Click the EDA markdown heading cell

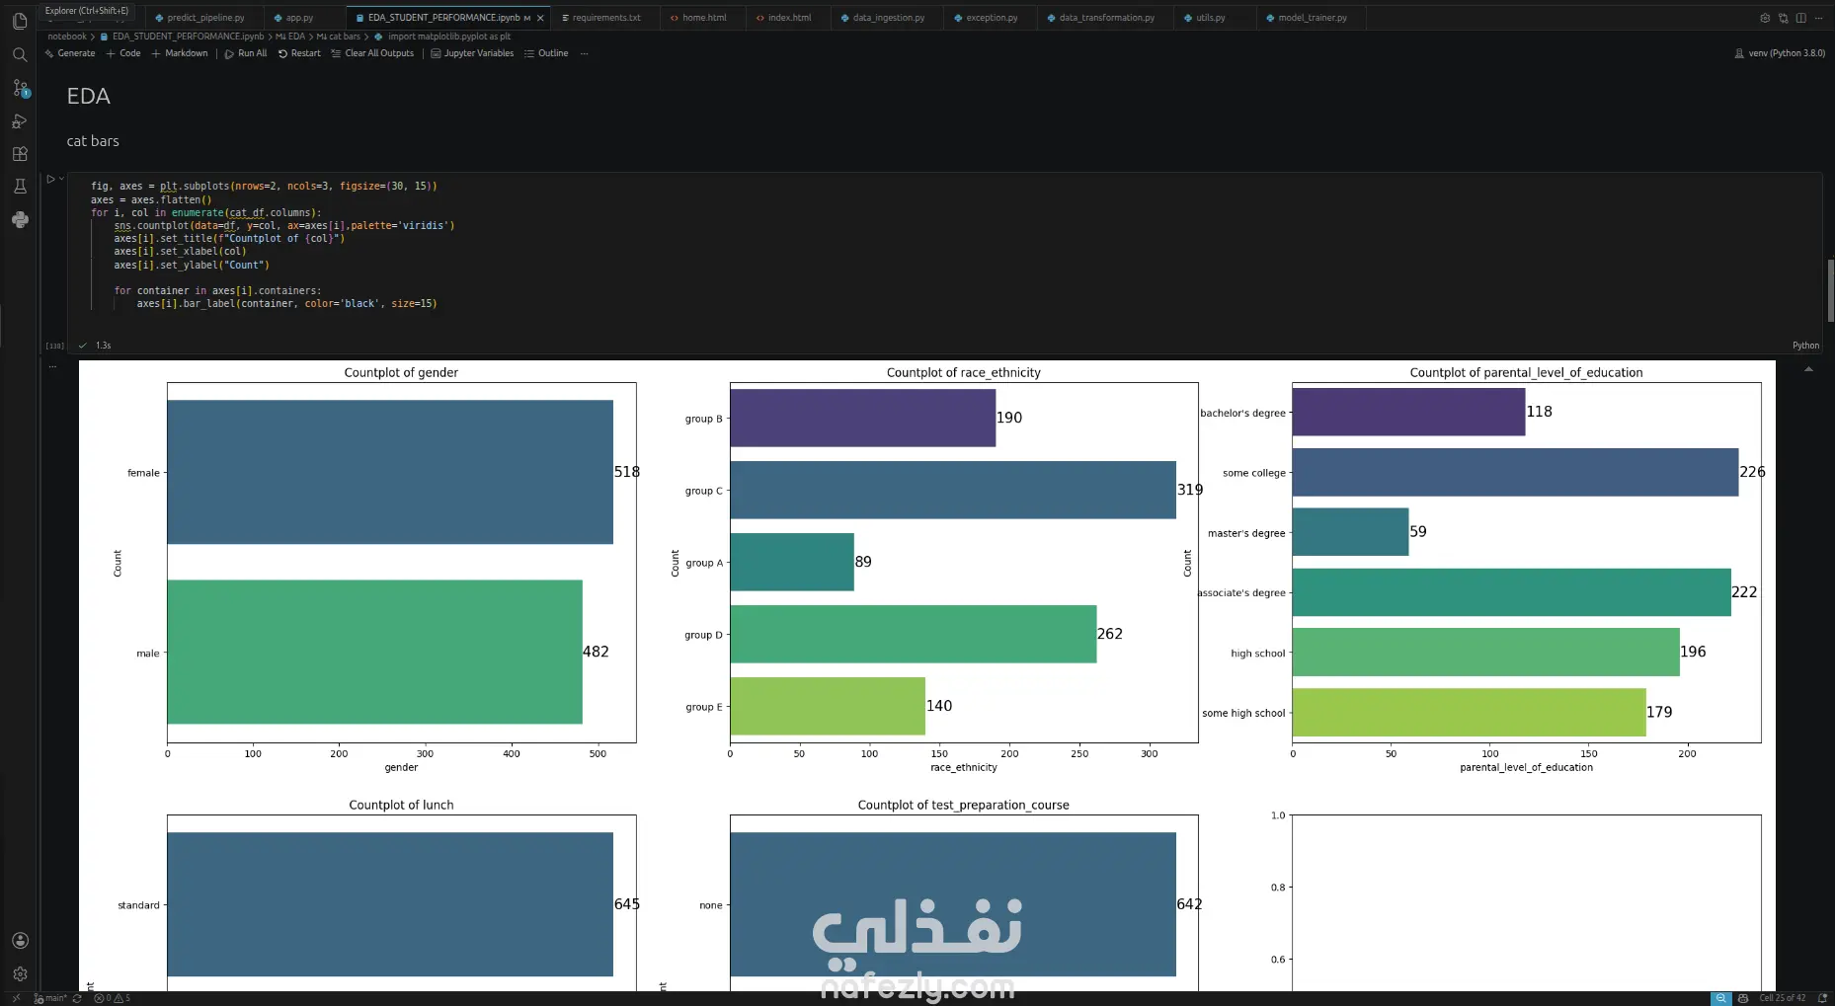88,96
